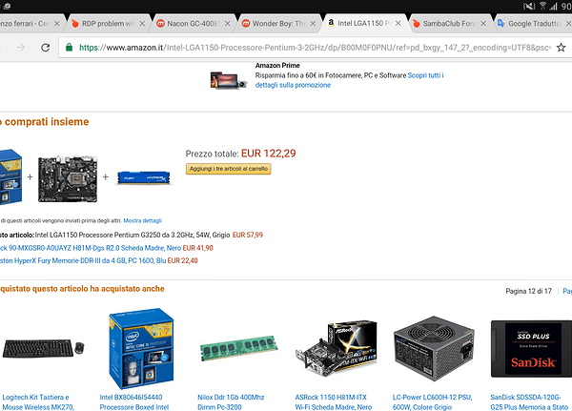The width and height of the screenshot is (572, 411).
Task: Close the Nacon GC-400ES tab
Action: 227,23
